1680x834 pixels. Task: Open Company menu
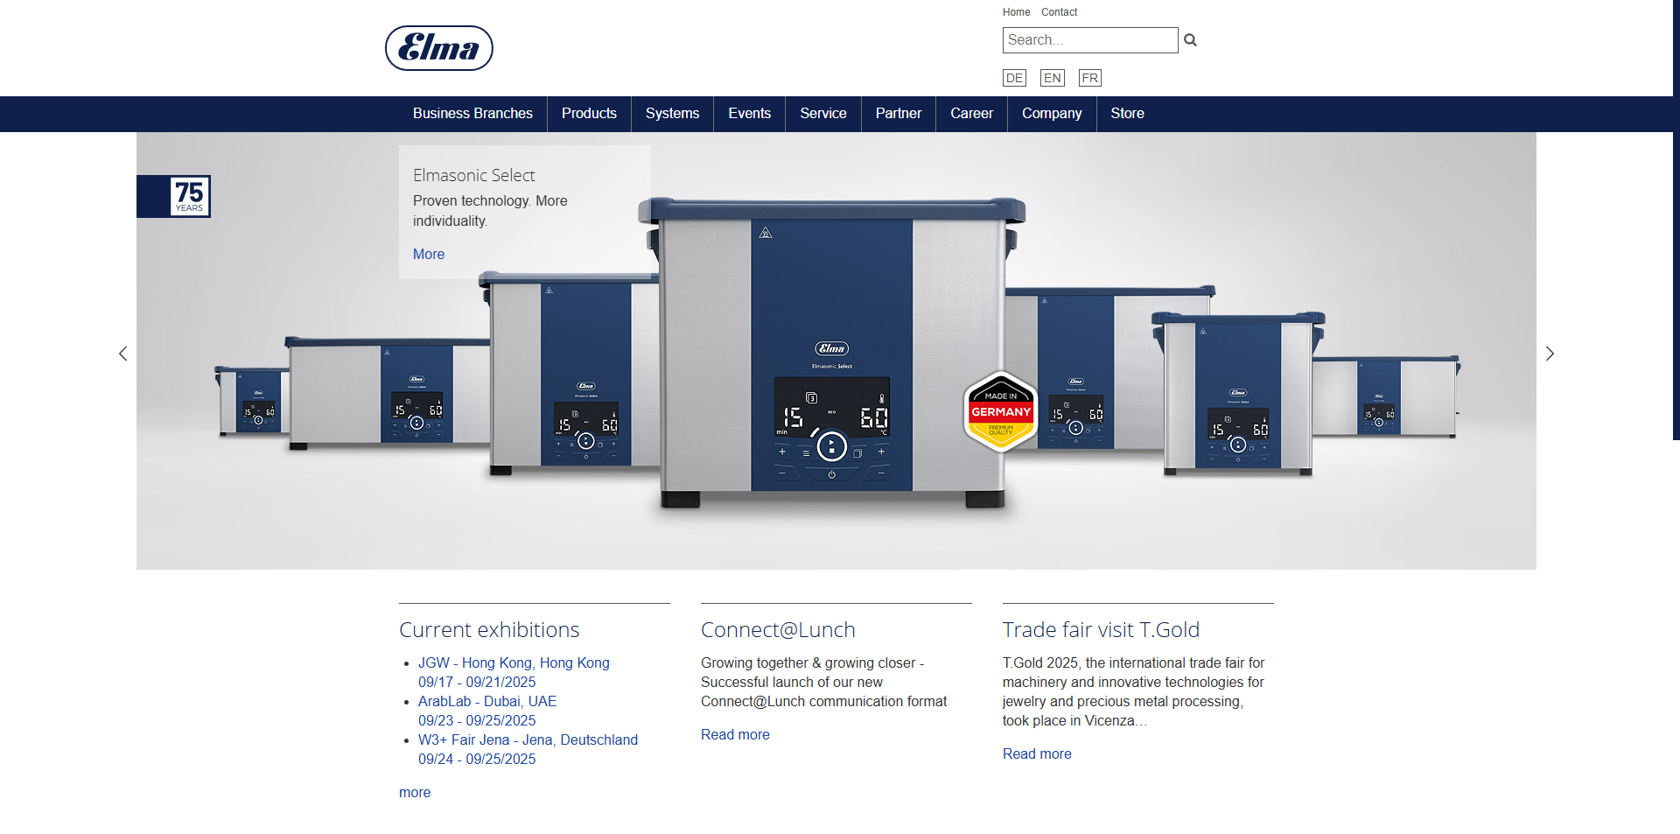(x=1052, y=114)
